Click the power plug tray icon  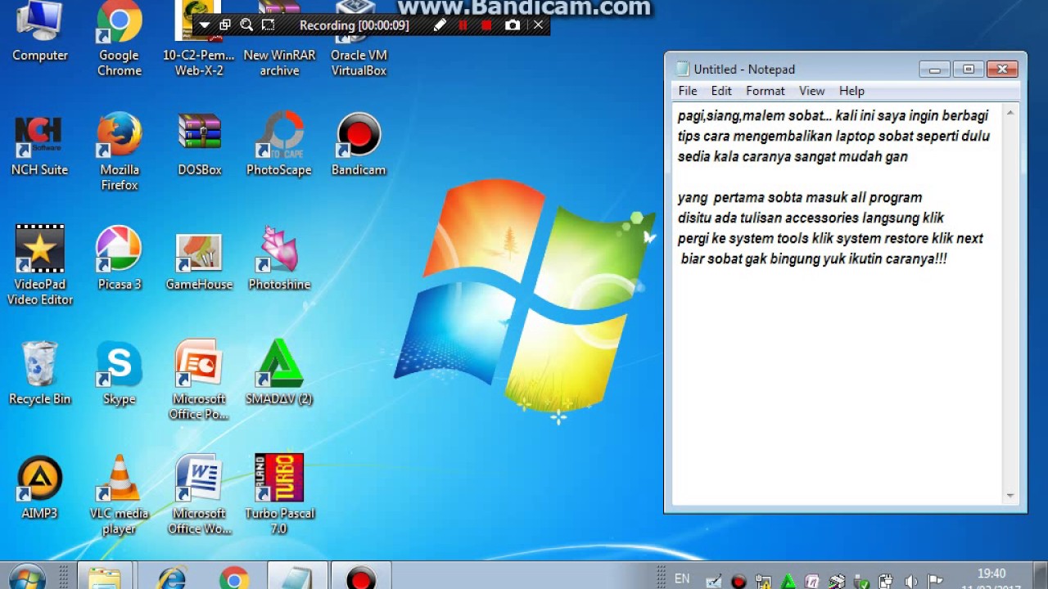click(886, 582)
